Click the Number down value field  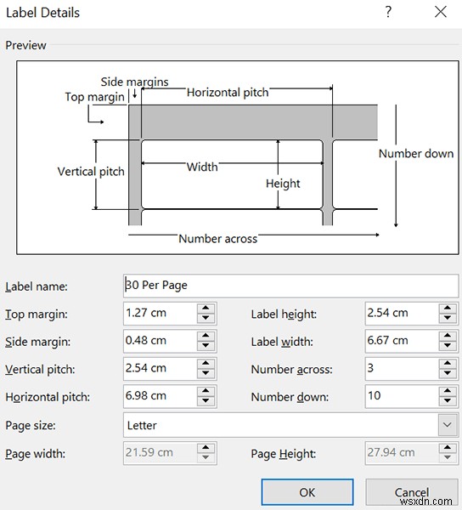coord(402,396)
